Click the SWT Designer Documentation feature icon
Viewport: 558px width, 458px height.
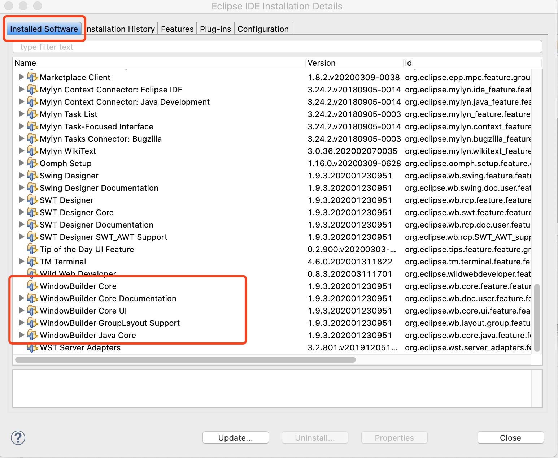click(32, 225)
